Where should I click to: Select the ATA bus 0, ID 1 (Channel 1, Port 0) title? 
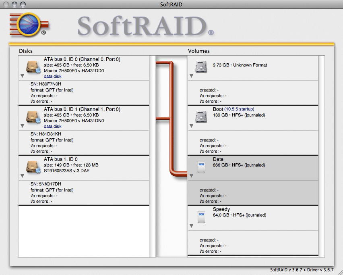coord(82,109)
